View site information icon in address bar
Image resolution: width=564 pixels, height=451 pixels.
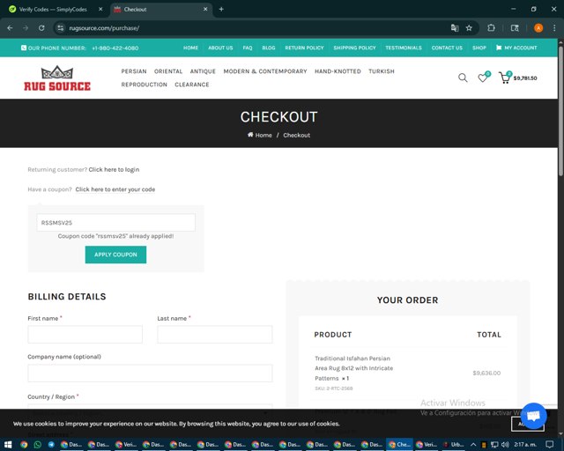pos(61,28)
